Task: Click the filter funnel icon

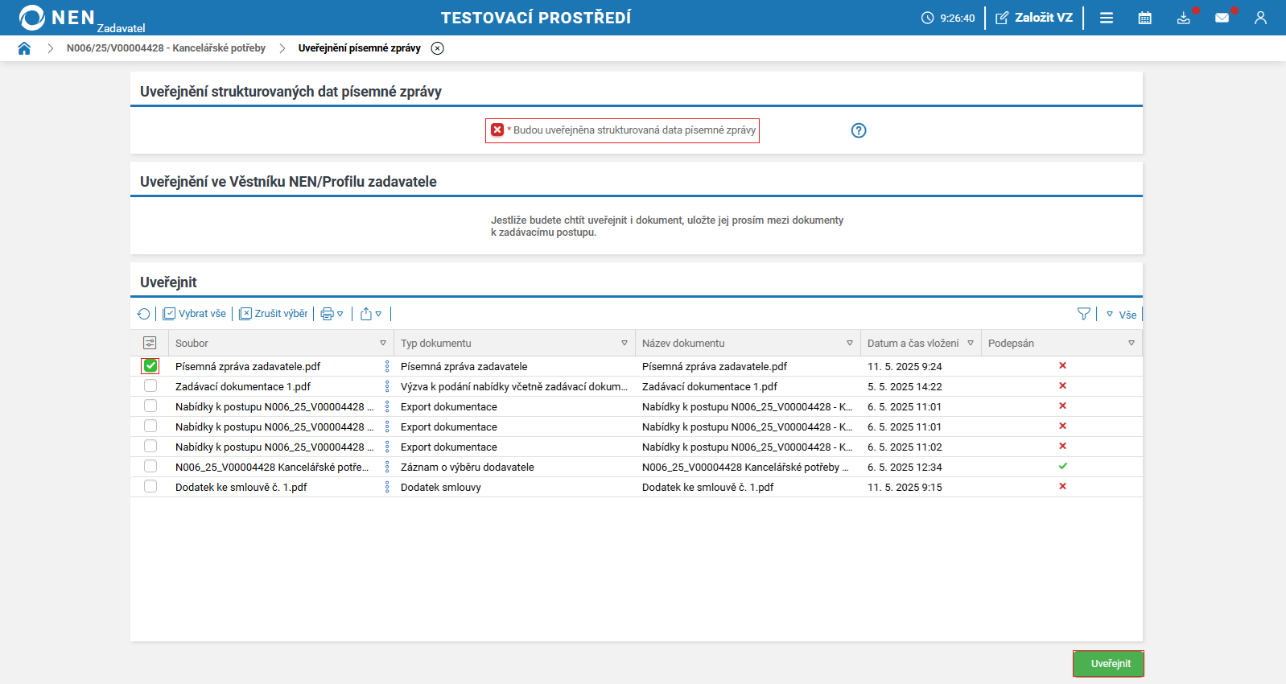Action: [1084, 314]
